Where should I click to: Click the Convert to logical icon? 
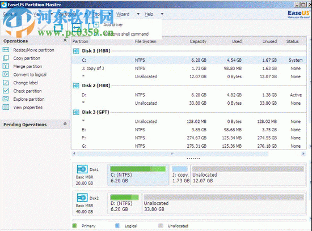coord(6,75)
